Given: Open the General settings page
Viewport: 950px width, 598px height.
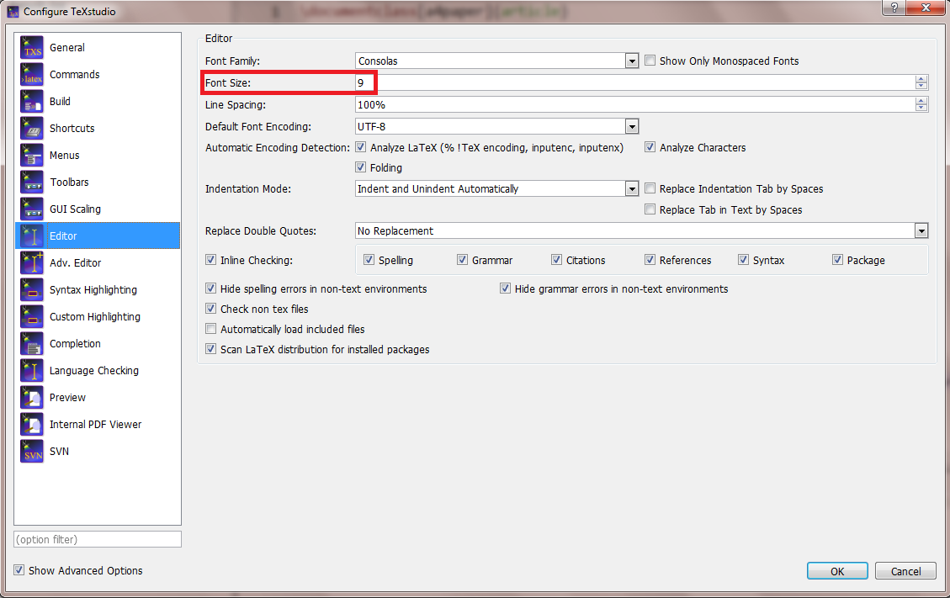Looking at the screenshot, I should tap(98, 47).
